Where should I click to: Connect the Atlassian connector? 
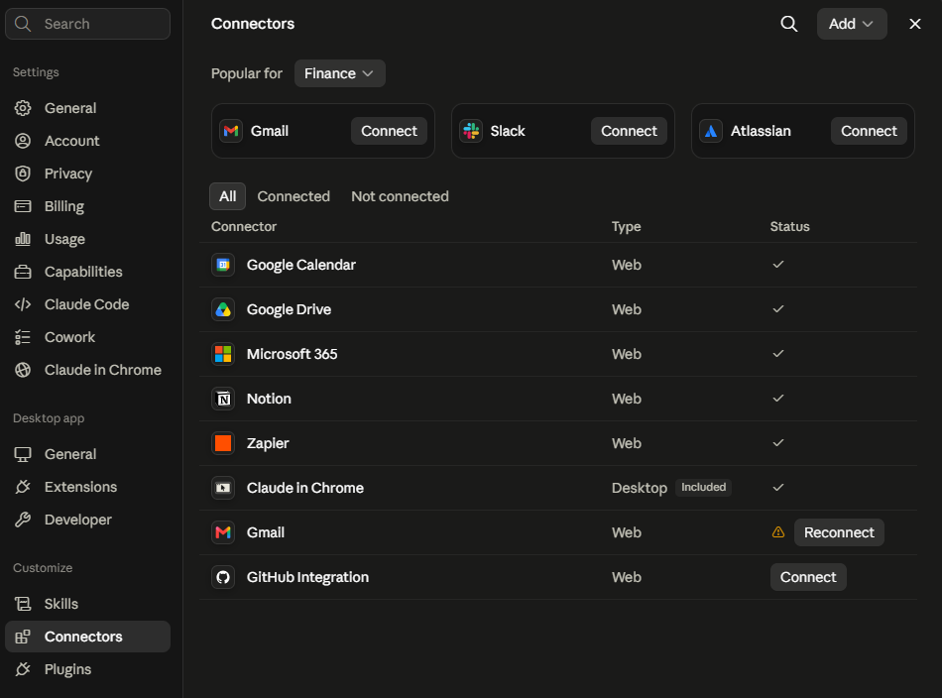click(869, 131)
